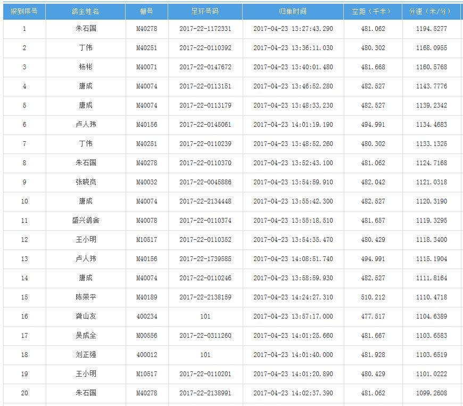Select distance value 510.212 cell
This screenshot has width=463, height=406.
[373, 297]
